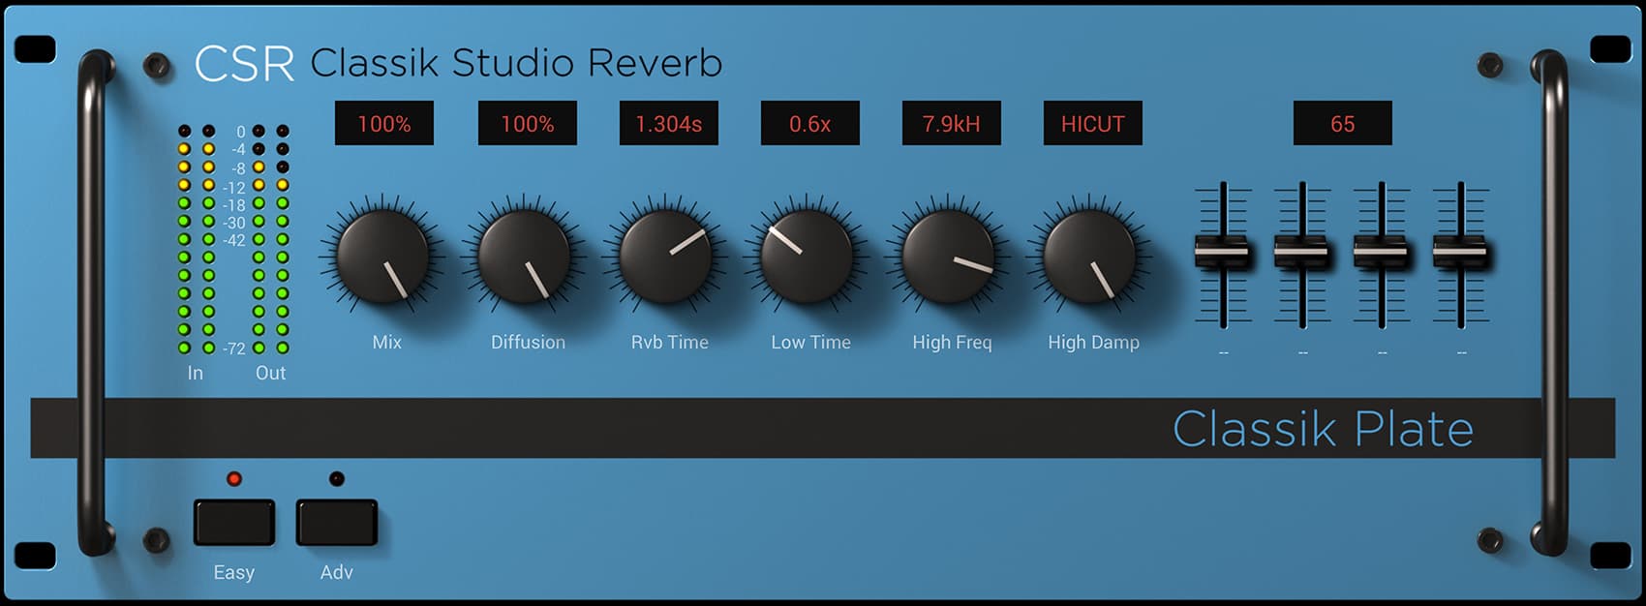
Task: Click the first fader handle
Action: (x=1223, y=252)
